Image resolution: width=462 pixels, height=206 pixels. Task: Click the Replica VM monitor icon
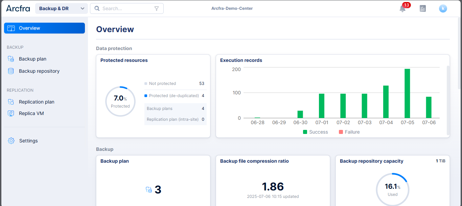(11, 113)
